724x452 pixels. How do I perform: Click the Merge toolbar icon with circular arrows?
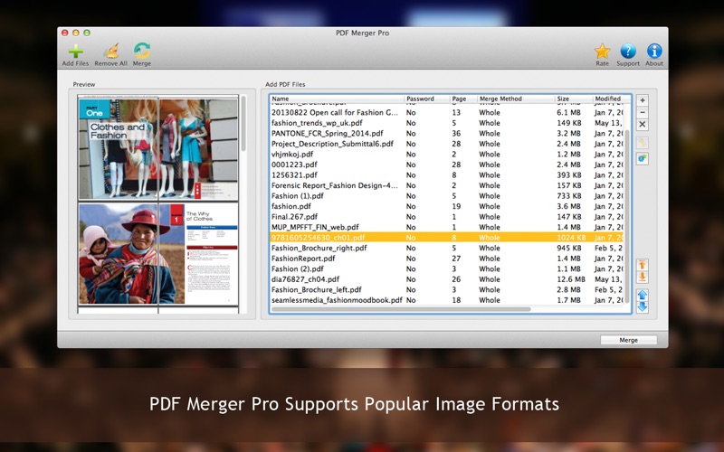[x=142, y=51]
